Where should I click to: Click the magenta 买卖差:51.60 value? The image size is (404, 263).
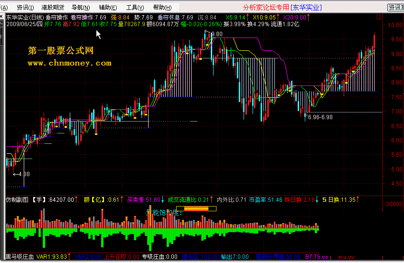pyautogui.click(x=144, y=200)
